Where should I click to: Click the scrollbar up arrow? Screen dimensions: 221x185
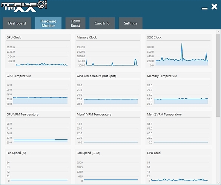pyautogui.click(x=218, y=32)
